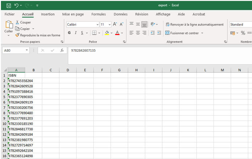252x159 pixels.
Task: Click Fusionner et centrer button
Action: pyautogui.click(x=184, y=33)
